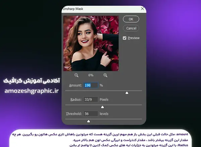This screenshot has width=201, height=147.
Task: Click the Radius value field
Action: pyautogui.click(x=91, y=99)
